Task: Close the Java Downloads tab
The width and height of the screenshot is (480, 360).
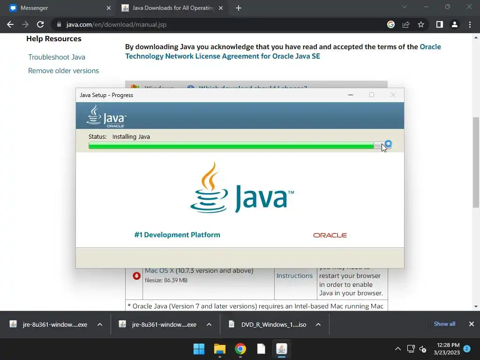Action: tap(221, 8)
